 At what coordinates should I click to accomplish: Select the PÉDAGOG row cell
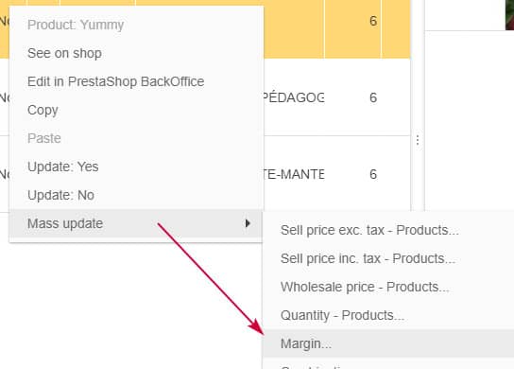(294, 97)
